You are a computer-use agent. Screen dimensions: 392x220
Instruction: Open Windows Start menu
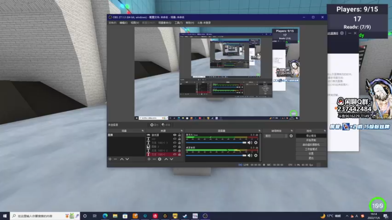[5, 216]
